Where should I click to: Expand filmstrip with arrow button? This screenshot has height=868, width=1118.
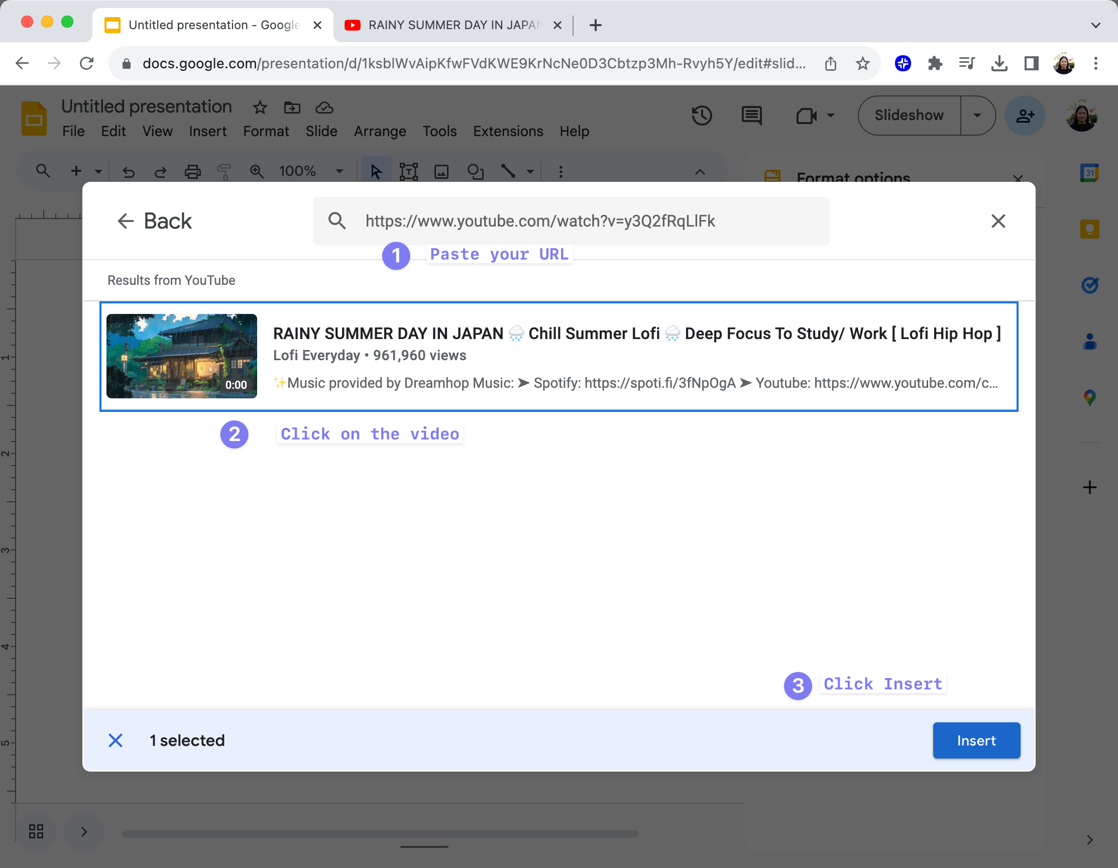[84, 832]
